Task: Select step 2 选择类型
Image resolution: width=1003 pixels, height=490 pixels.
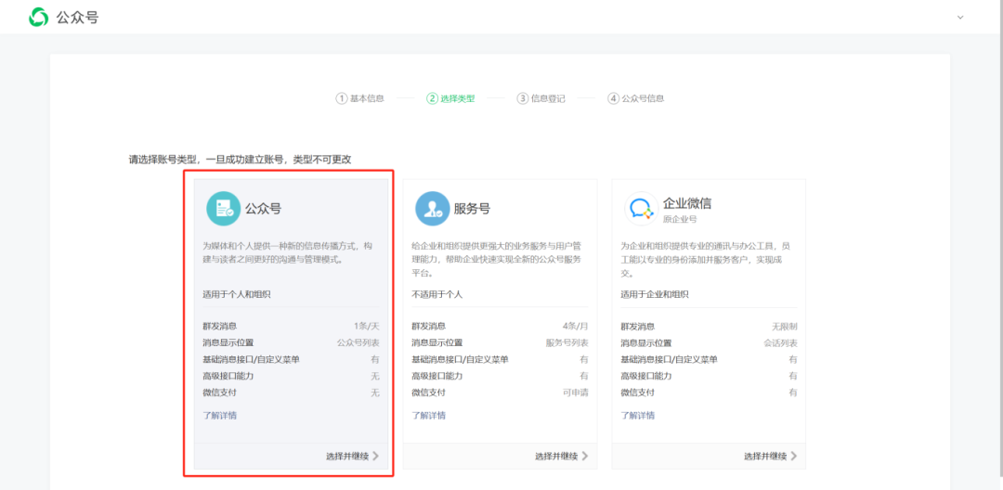Action: tap(451, 98)
